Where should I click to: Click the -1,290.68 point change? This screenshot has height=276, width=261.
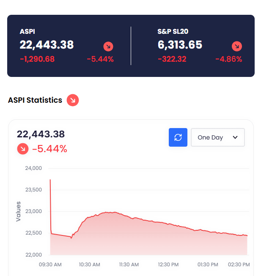37,59
